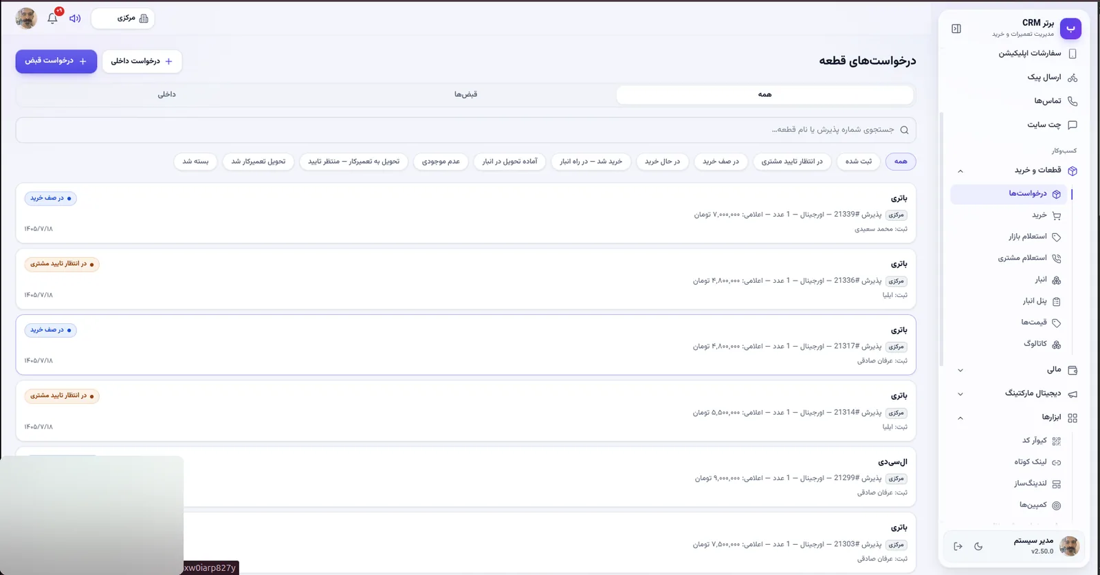
Task: Expand دیجیتال مارکتینگ section chevron
Action: [960, 395]
